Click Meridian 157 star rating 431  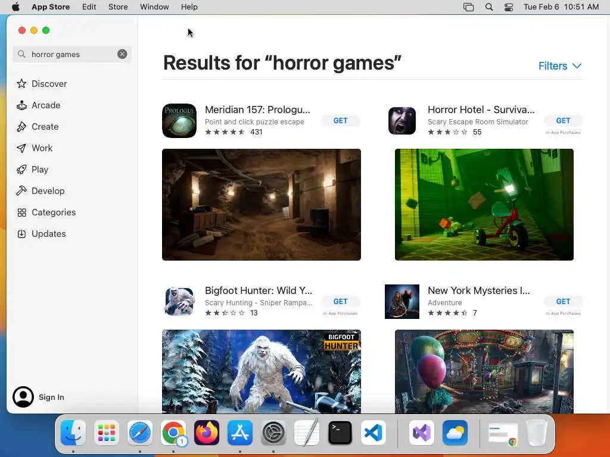[x=234, y=132]
